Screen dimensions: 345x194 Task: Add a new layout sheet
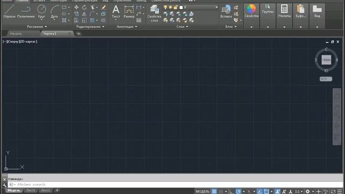tap(57, 190)
